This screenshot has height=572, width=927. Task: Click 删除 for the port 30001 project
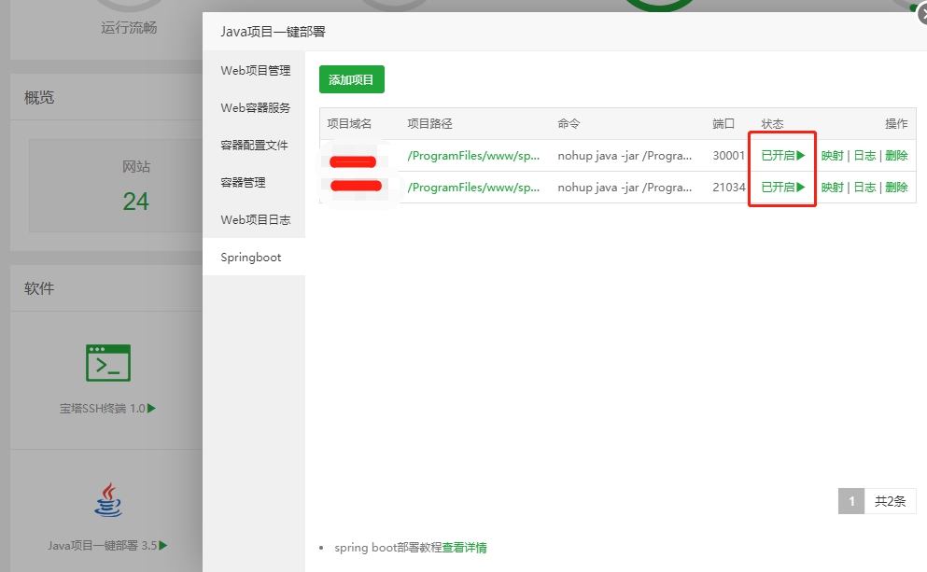tap(896, 156)
